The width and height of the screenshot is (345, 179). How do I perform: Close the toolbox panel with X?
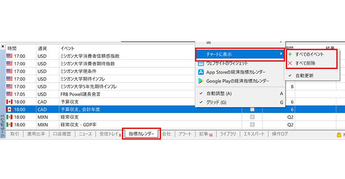[x=2, y=46]
